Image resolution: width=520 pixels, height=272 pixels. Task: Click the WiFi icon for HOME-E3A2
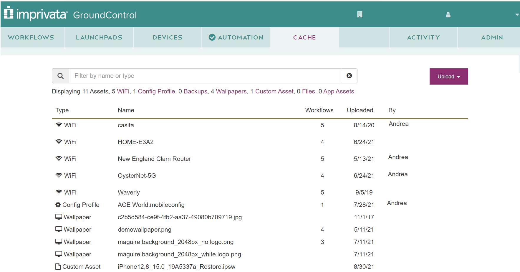coord(59,142)
